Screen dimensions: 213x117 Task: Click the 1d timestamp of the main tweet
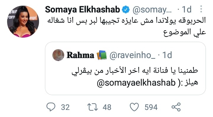point(187,9)
